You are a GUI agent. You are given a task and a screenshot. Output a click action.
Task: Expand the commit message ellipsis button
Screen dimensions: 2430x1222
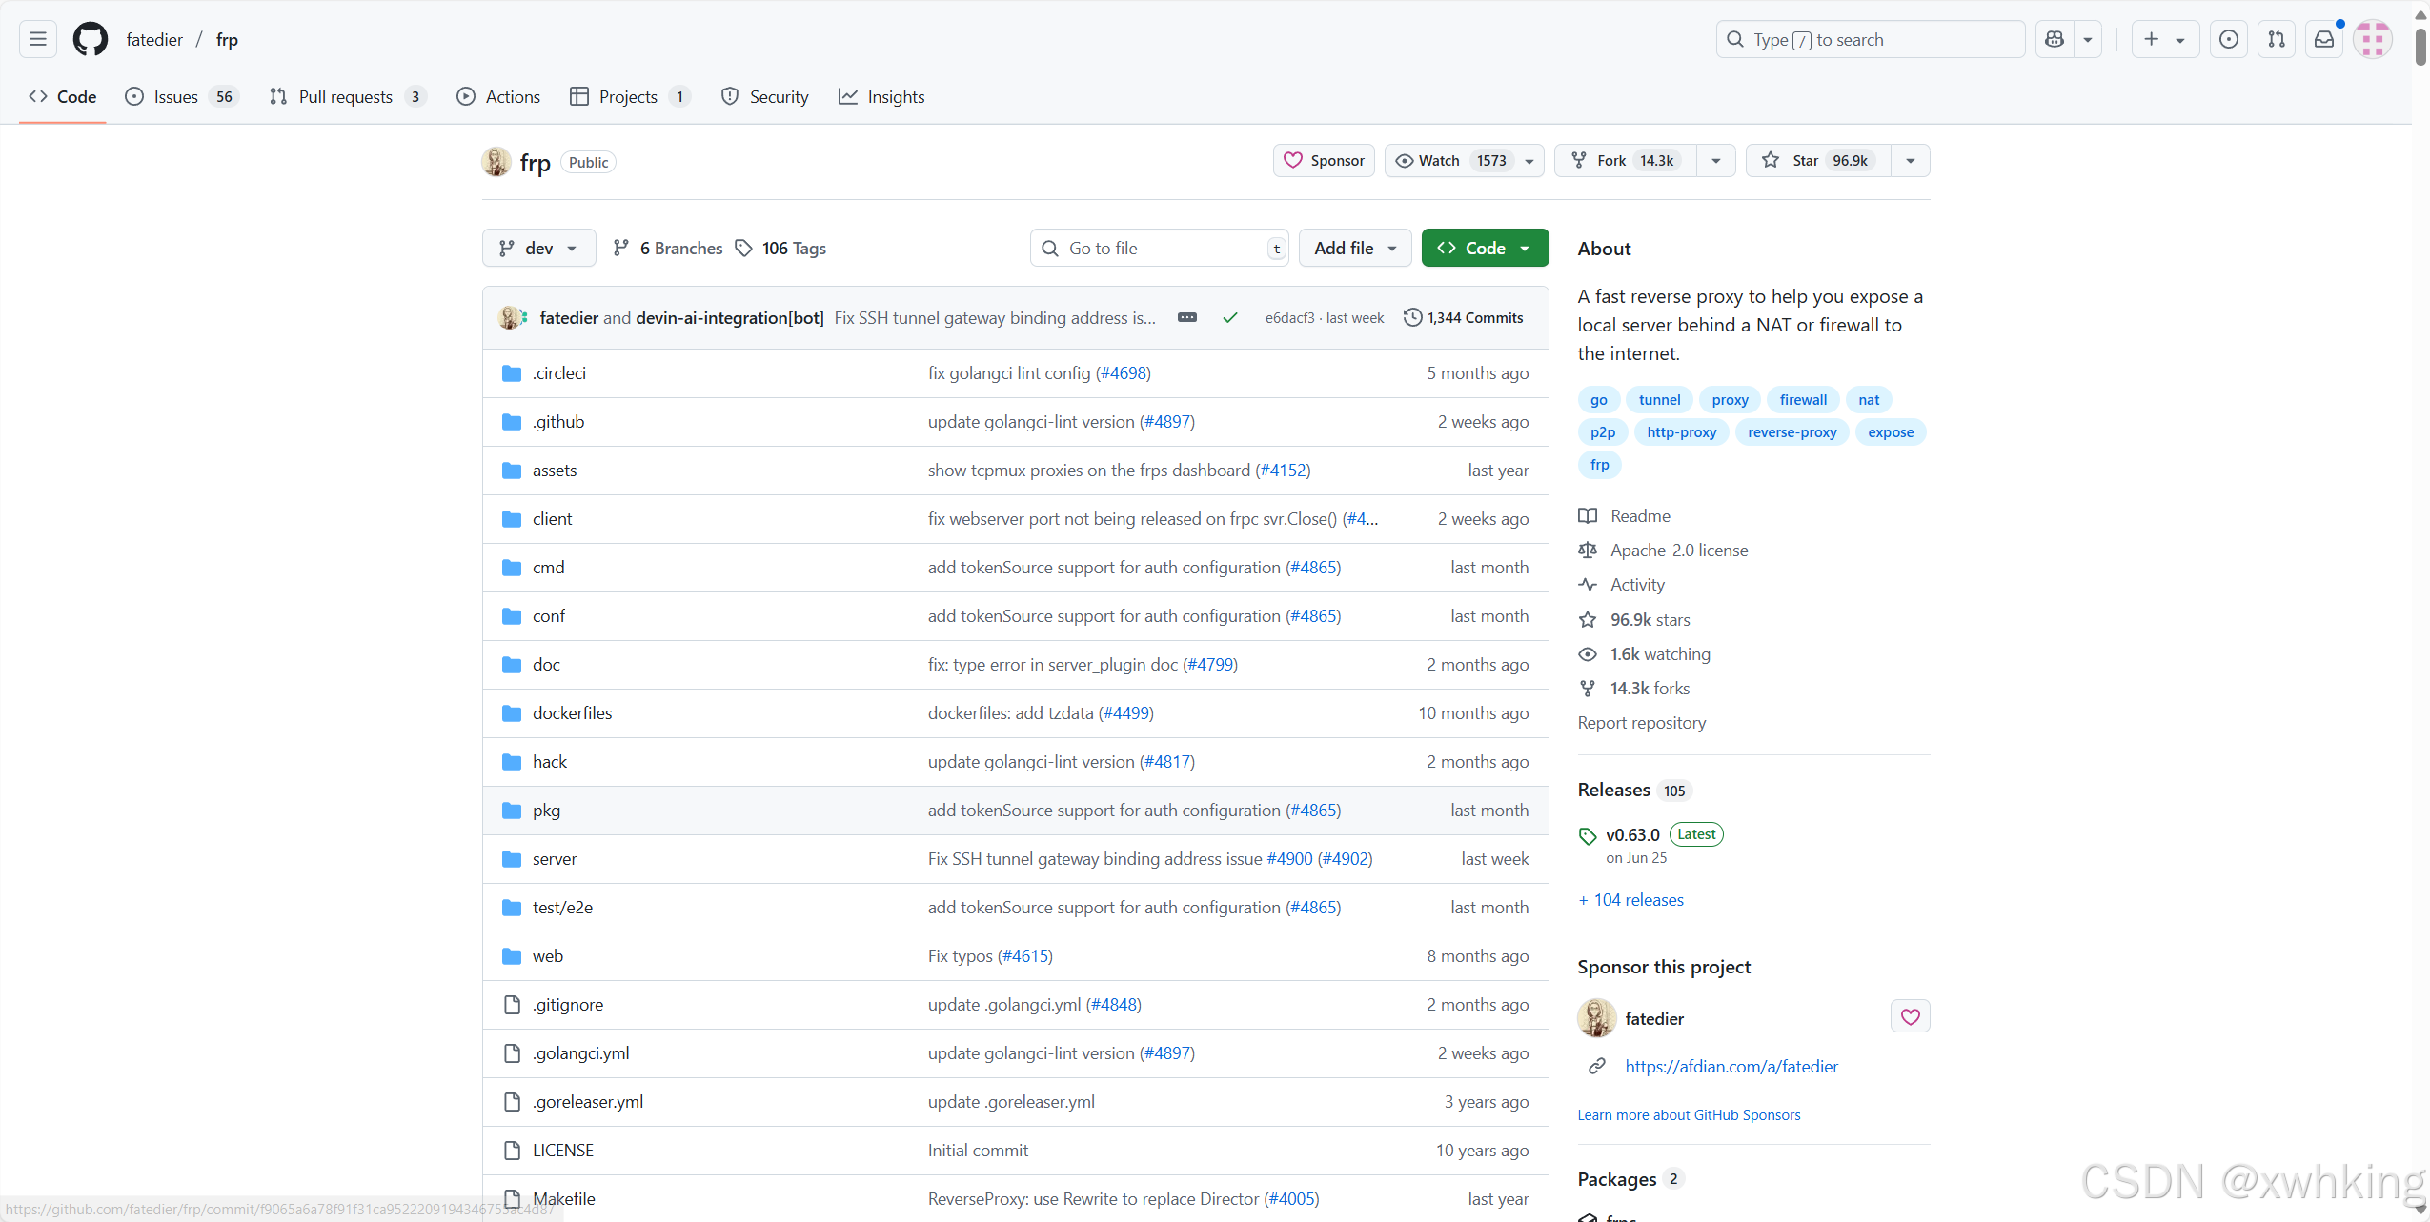[x=1186, y=317]
